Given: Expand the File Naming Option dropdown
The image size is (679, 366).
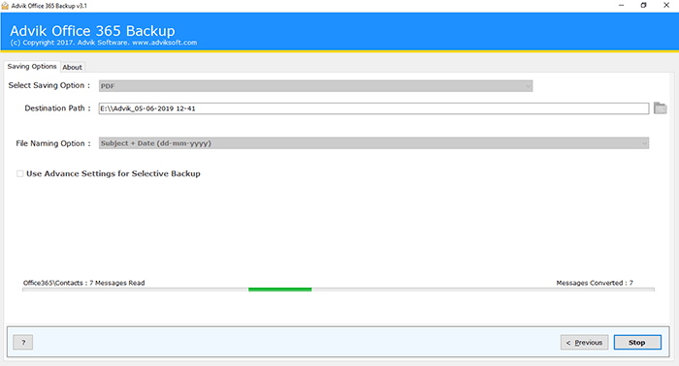Looking at the screenshot, I should pos(373,143).
